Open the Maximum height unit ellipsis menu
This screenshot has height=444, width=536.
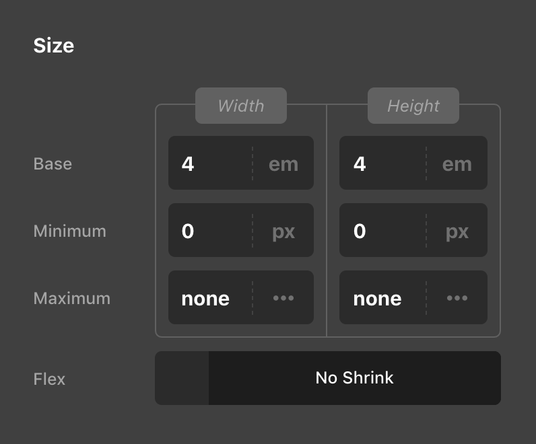pos(457,298)
